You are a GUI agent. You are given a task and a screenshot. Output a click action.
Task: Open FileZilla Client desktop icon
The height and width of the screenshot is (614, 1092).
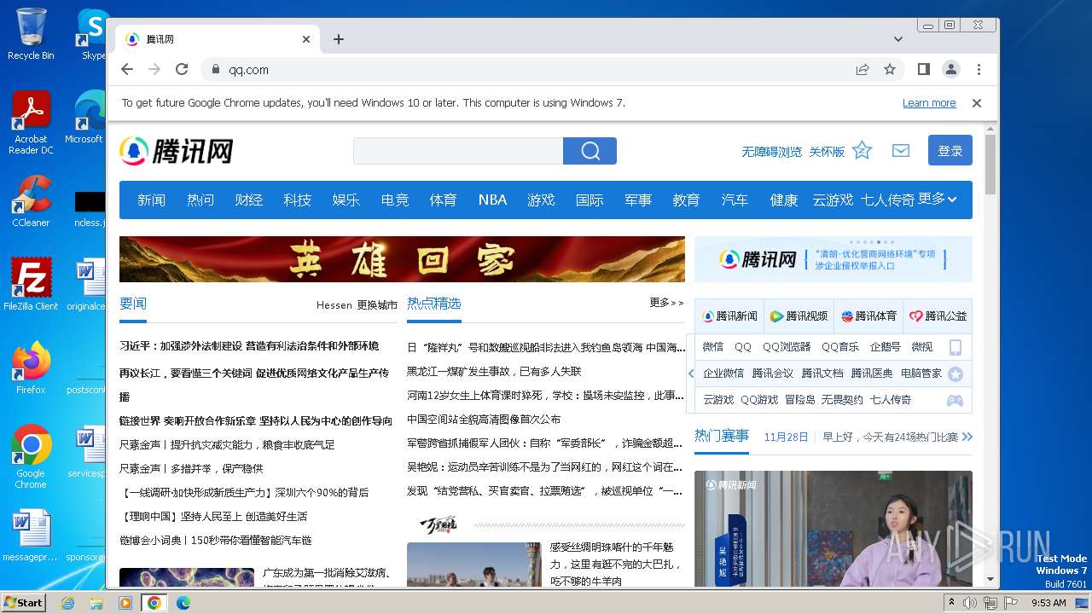click(31, 284)
